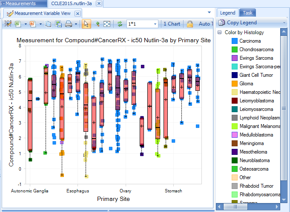This screenshot has height=212, width=290.
Task: Click the fit-to-window zoom reset icon
Action: coord(107,24)
